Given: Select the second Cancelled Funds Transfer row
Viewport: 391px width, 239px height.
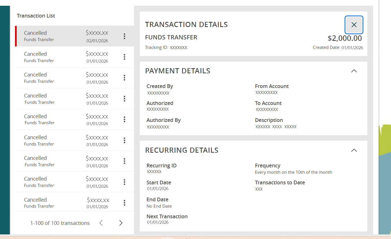Looking at the screenshot, I should 66,57.
